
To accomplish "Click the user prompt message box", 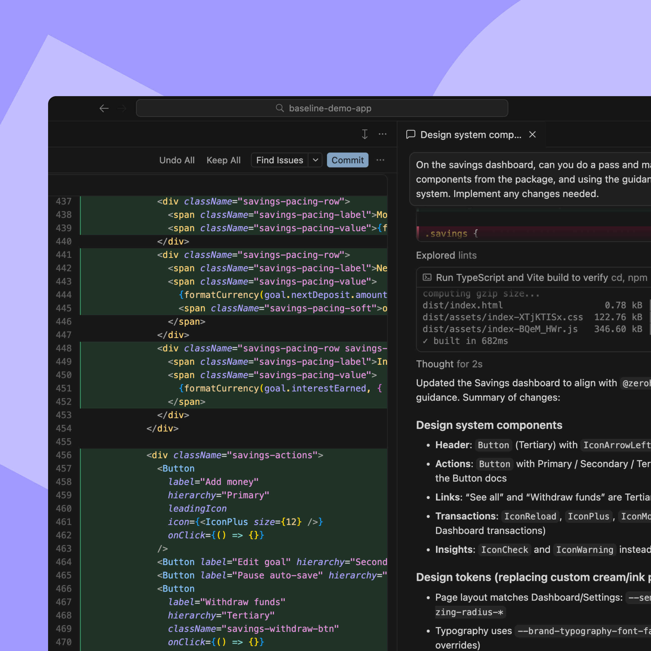I will (x=530, y=179).
